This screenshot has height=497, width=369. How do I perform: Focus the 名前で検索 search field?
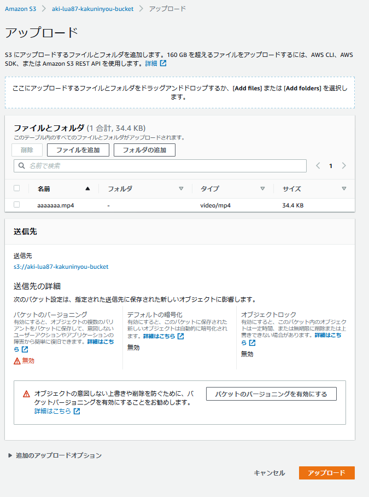click(160, 166)
